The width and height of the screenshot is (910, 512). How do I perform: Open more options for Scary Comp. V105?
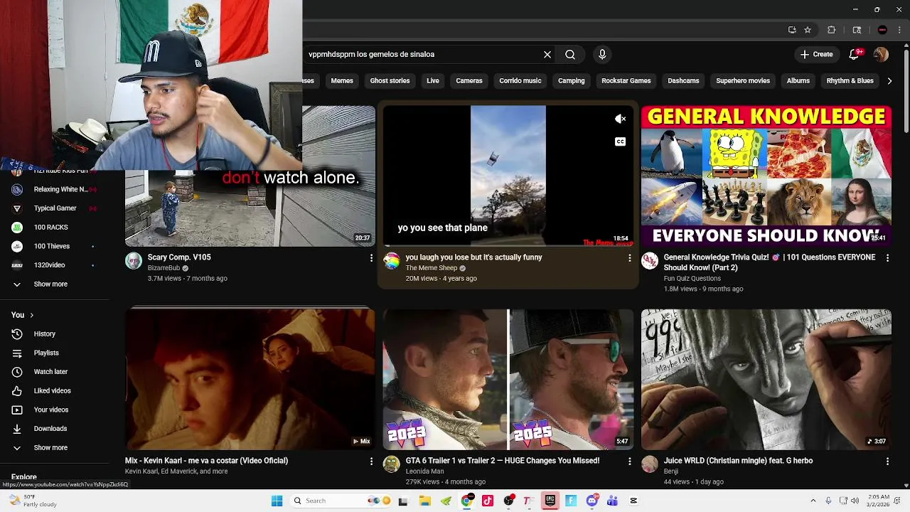(371, 258)
